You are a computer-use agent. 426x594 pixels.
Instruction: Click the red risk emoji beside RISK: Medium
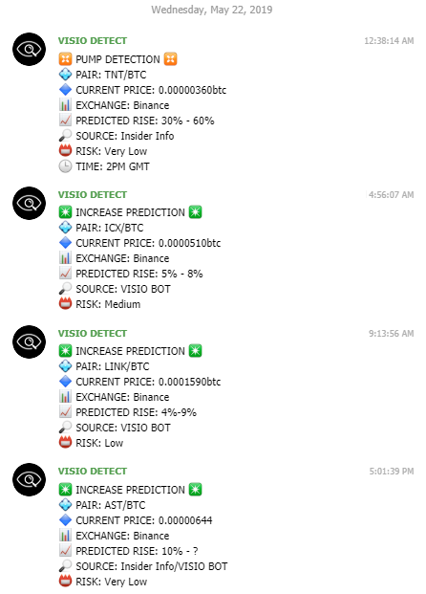click(65, 304)
